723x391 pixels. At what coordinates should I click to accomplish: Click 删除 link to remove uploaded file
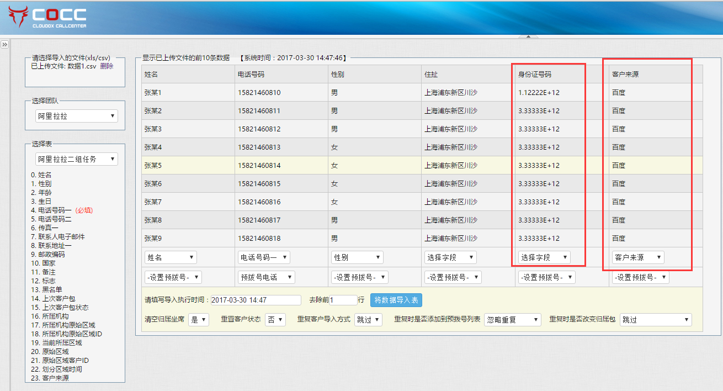click(107, 66)
